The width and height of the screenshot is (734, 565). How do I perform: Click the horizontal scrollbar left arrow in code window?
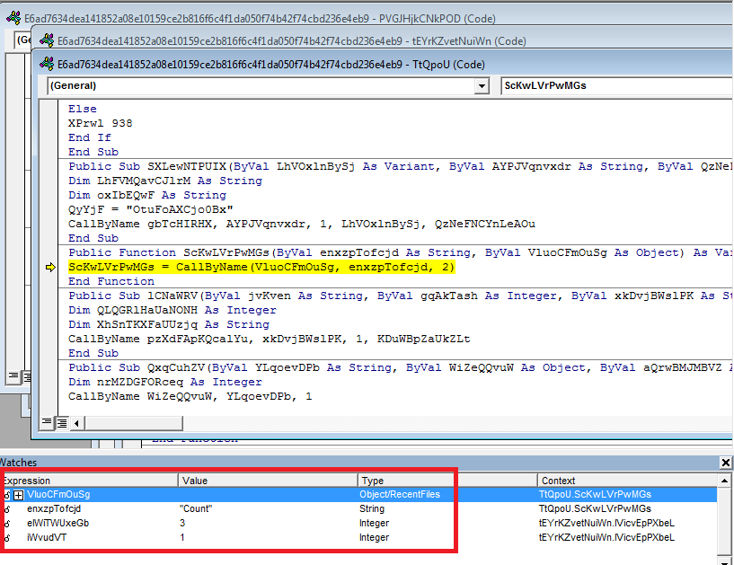[x=76, y=422]
